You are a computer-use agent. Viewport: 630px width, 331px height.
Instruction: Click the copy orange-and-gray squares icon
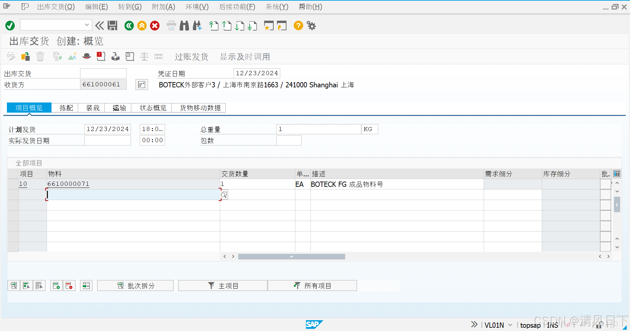click(x=26, y=56)
